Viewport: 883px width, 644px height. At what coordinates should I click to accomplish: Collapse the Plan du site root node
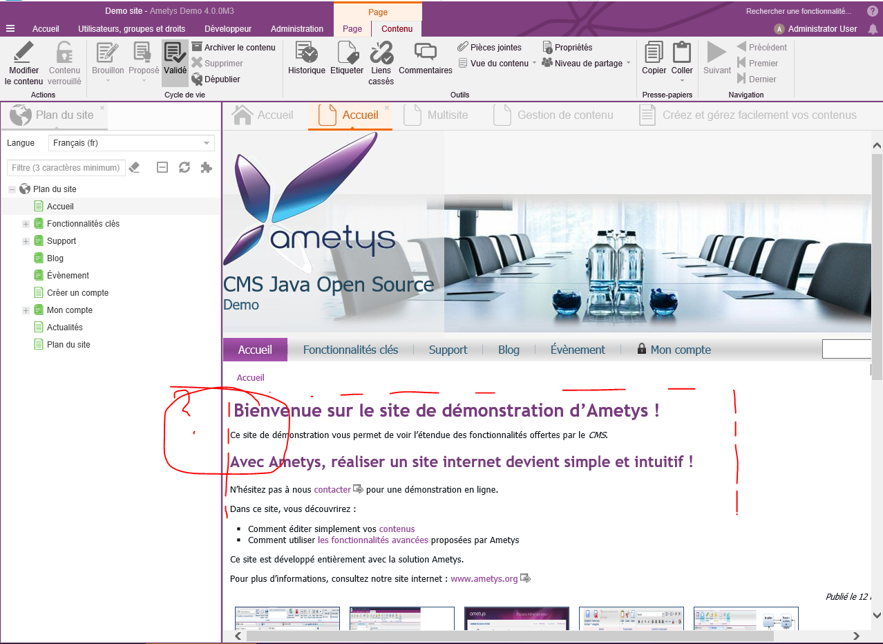click(12, 189)
